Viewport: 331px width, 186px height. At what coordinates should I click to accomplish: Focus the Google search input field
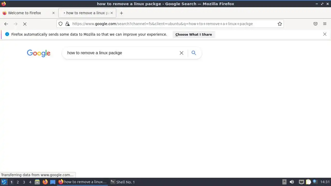(x=122, y=53)
